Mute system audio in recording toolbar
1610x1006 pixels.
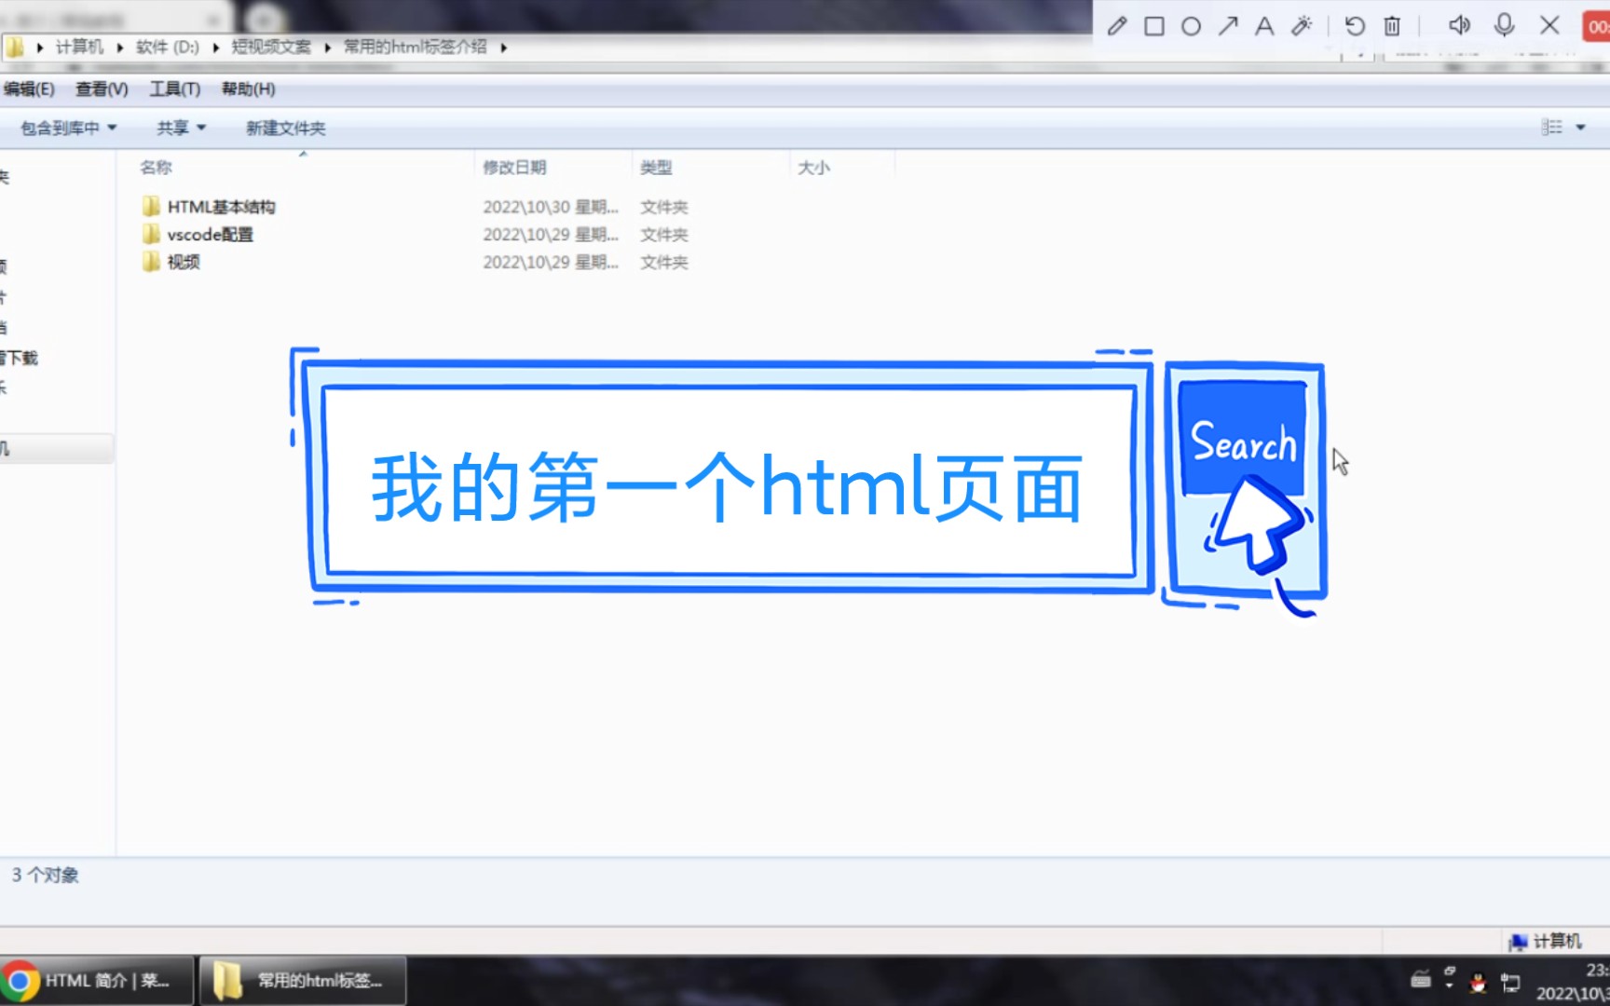pyautogui.click(x=1459, y=25)
